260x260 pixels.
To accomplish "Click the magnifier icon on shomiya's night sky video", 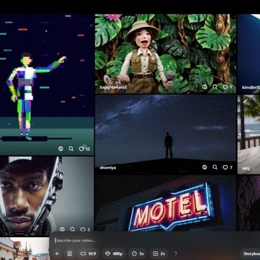I will (x=215, y=167).
